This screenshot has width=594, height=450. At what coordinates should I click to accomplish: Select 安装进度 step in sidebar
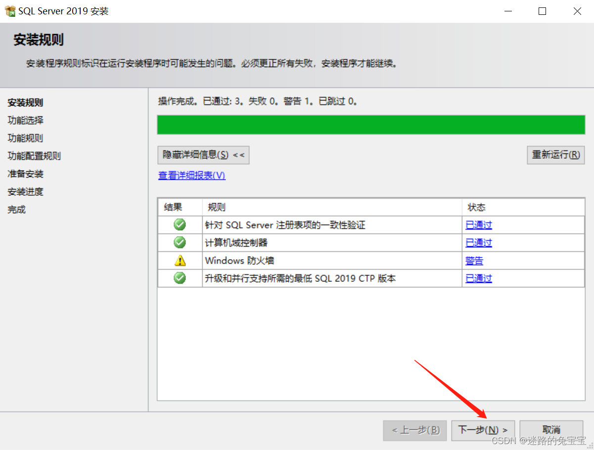25,191
